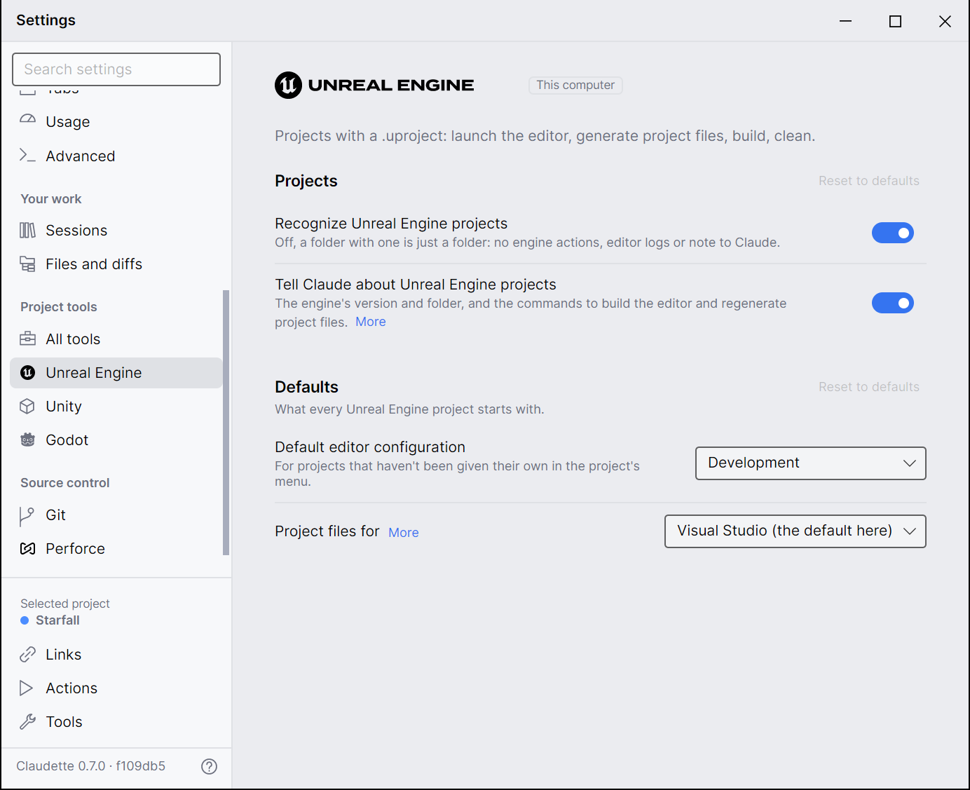The width and height of the screenshot is (970, 790).
Task: Click the This computer badge
Action: coord(575,85)
